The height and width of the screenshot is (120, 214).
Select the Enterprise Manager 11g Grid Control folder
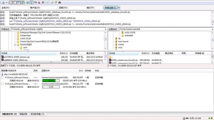45,33
